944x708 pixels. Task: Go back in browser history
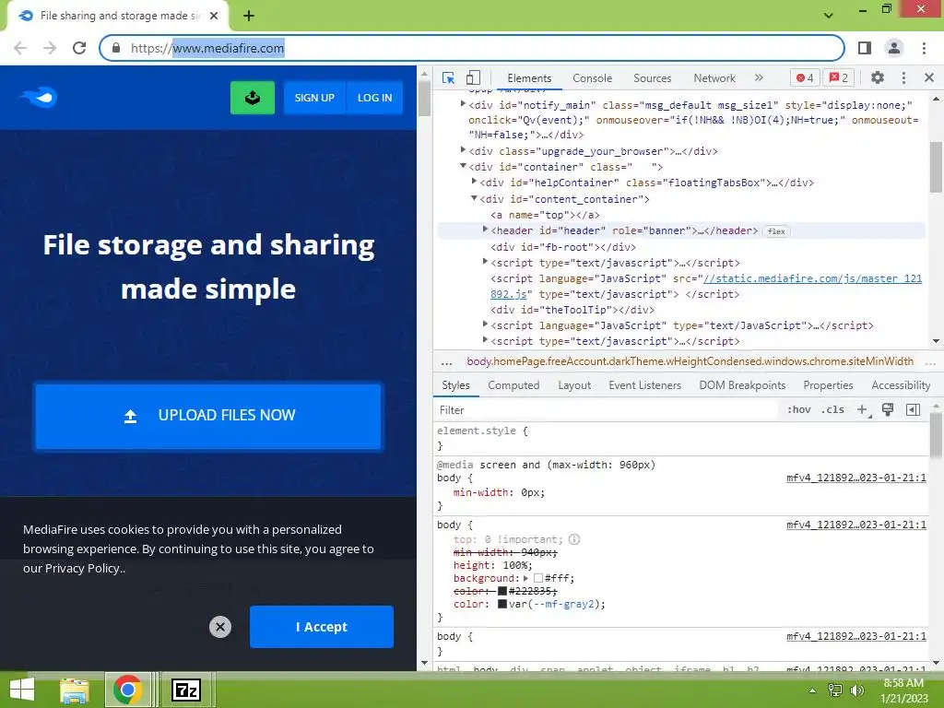click(x=20, y=48)
